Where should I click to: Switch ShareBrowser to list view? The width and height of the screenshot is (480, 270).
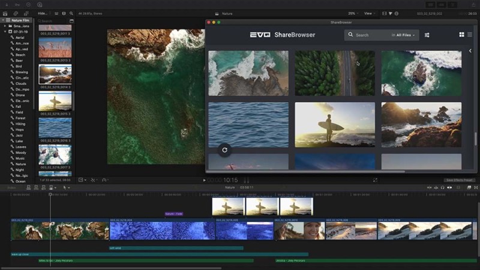point(469,35)
